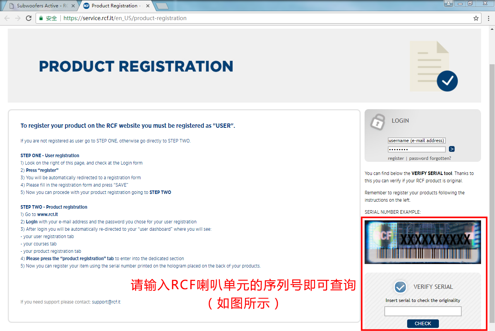Click the green secure padlock icon
This screenshot has width=495, height=331.
point(41,18)
